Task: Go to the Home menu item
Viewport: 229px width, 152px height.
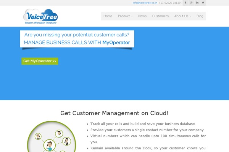Action: (108, 16)
